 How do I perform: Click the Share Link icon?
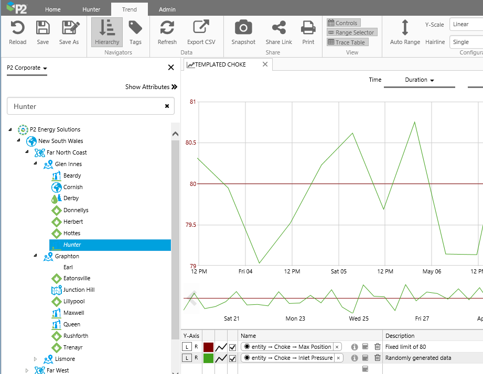(x=278, y=28)
